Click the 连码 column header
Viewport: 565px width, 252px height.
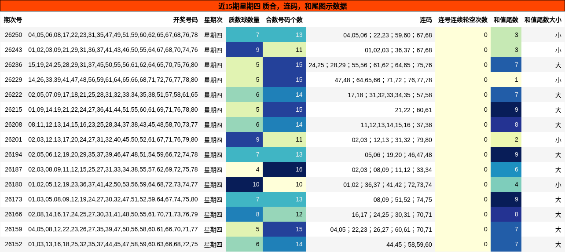(426, 20)
